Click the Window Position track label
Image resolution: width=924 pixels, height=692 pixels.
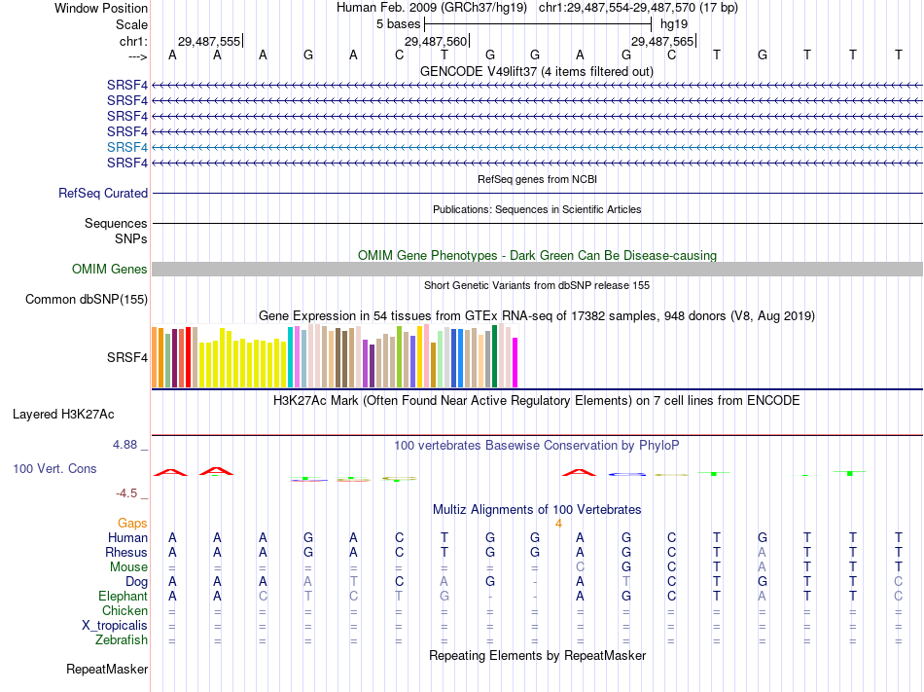101,8
